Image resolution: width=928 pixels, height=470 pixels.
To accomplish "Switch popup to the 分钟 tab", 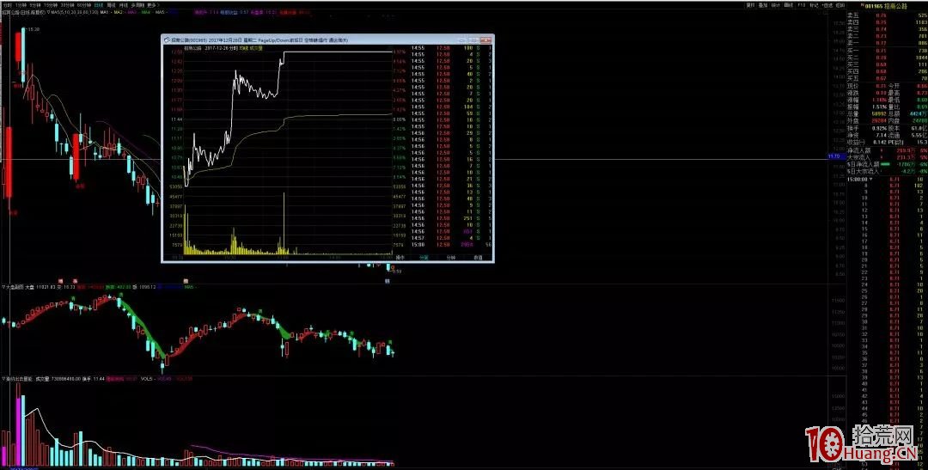I will (451, 258).
